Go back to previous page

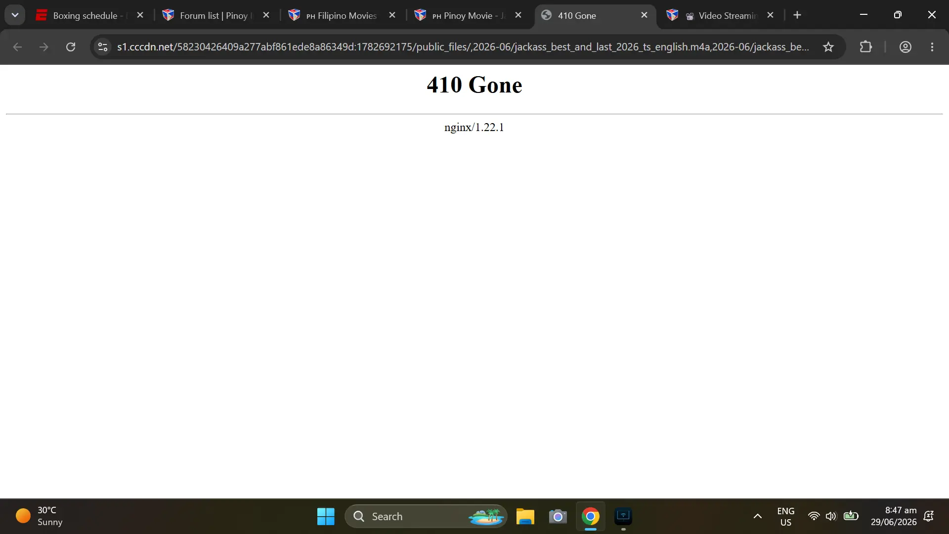(17, 47)
